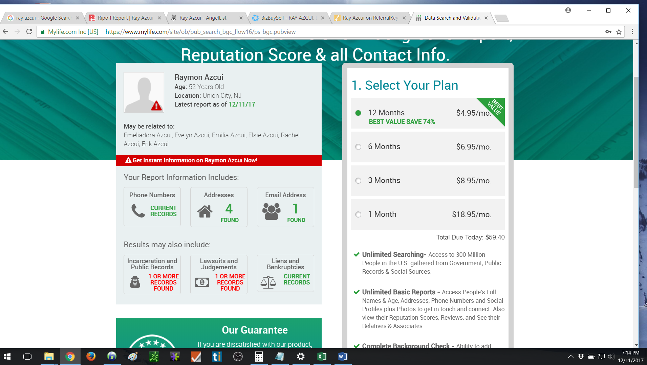This screenshot has width=647, height=365.
Task: Click red Get Instant Information banner
Action: coord(219,160)
